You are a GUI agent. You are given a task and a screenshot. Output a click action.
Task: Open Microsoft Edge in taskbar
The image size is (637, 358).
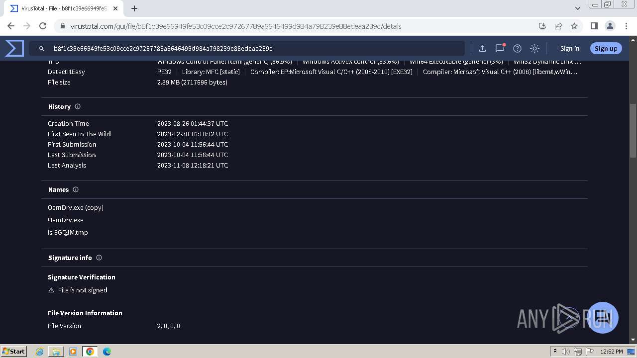(x=107, y=352)
